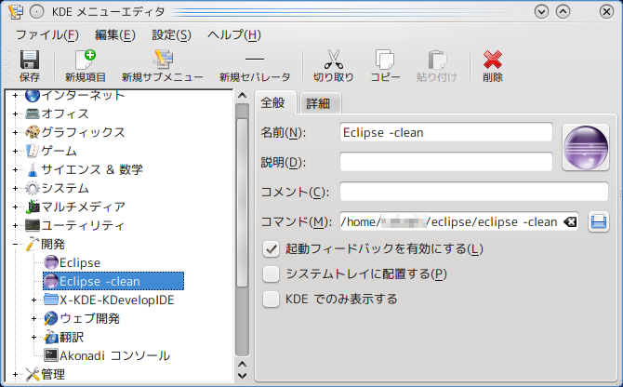This screenshot has height=387, width=623.
Task: Click the ゲーム cards icon
Action: pos(33,151)
